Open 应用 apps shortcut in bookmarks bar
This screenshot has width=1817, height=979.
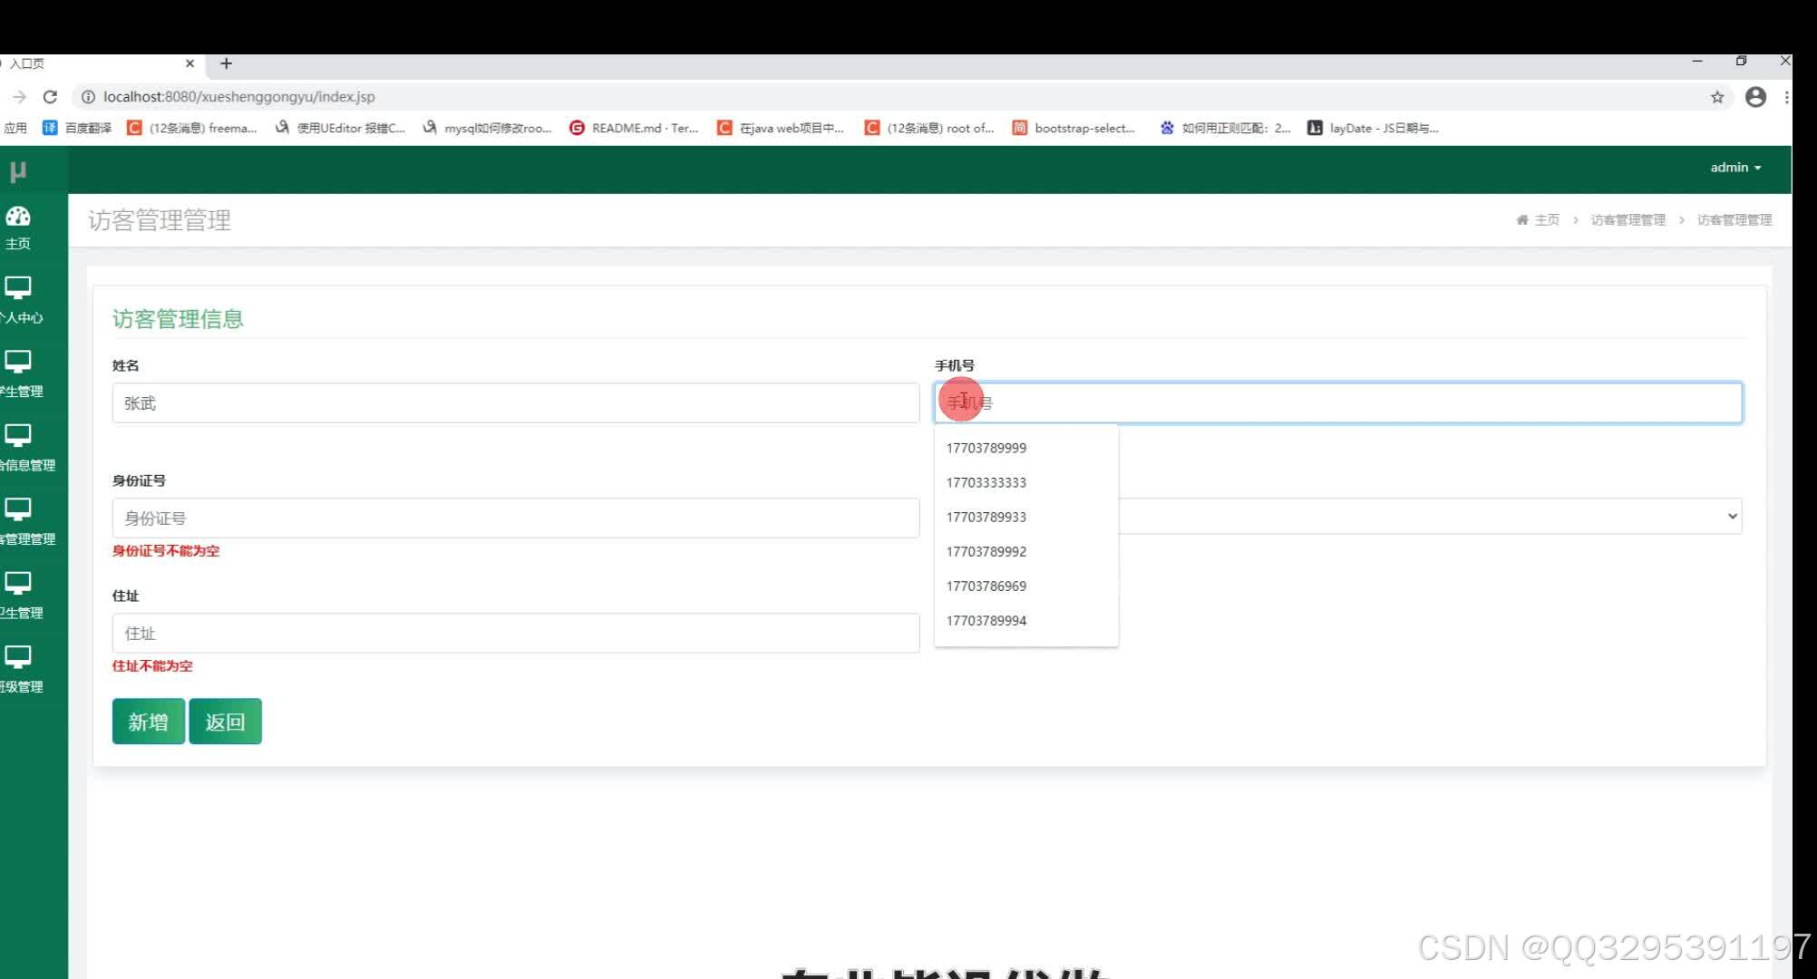[x=15, y=128]
